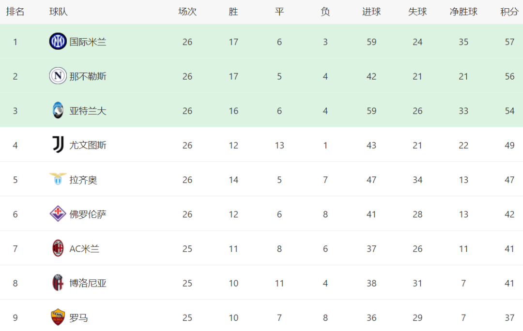Open the 国际米兰 team link
The image size is (523, 331).
pyautogui.click(x=88, y=42)
